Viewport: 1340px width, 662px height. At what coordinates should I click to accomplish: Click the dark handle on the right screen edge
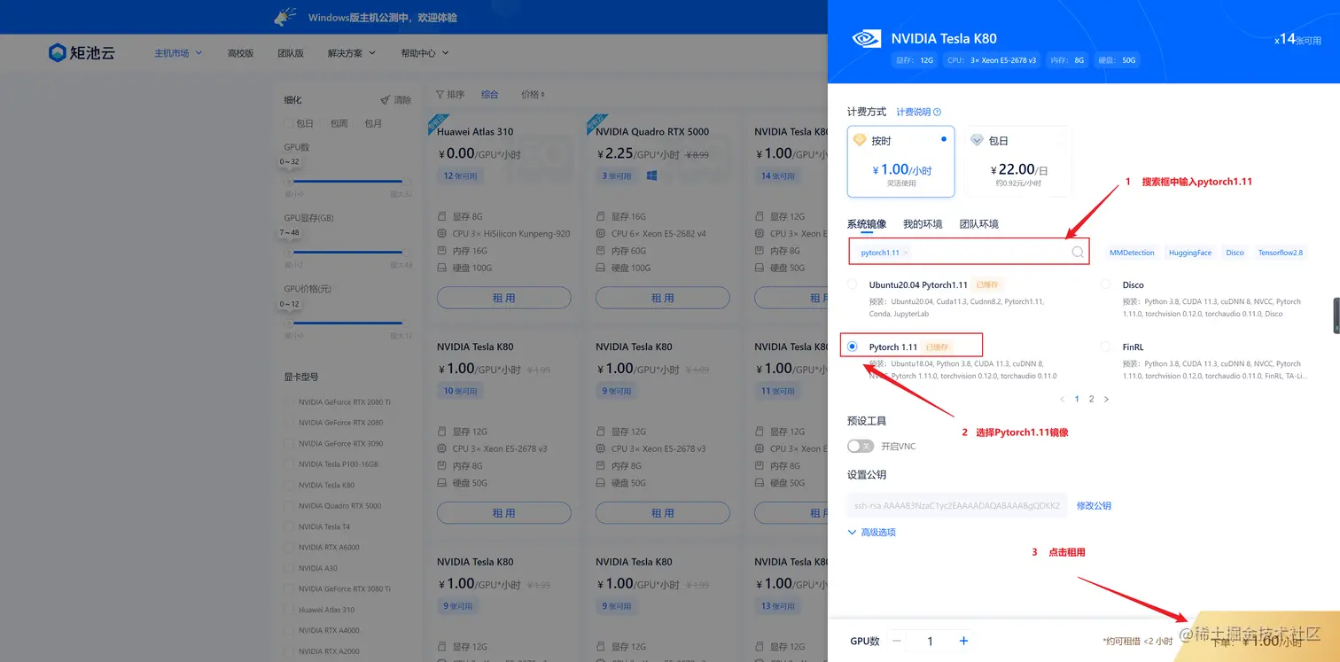1336,315
